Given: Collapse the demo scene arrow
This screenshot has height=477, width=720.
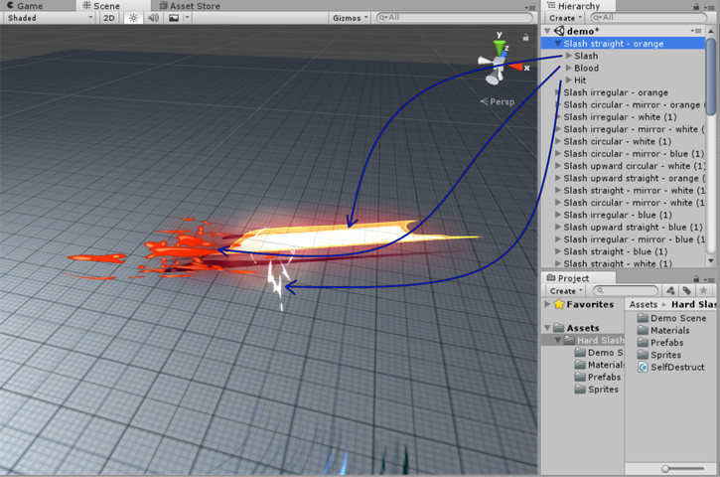Looking at the screenshot, I should (x=547, y=31).
